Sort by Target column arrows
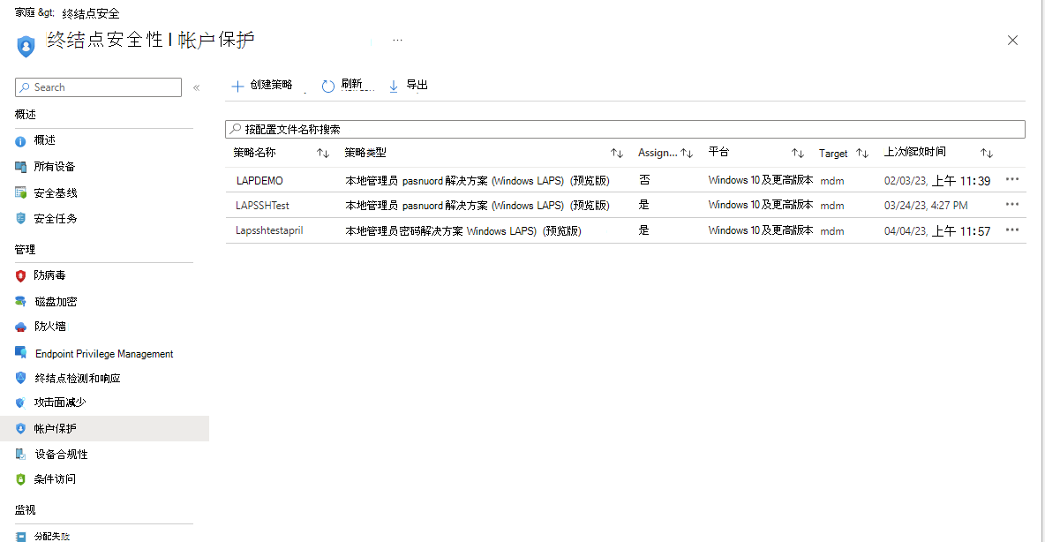Image resolution: width=1045 pixels, height=542 pixels. [x=861, y=154]
